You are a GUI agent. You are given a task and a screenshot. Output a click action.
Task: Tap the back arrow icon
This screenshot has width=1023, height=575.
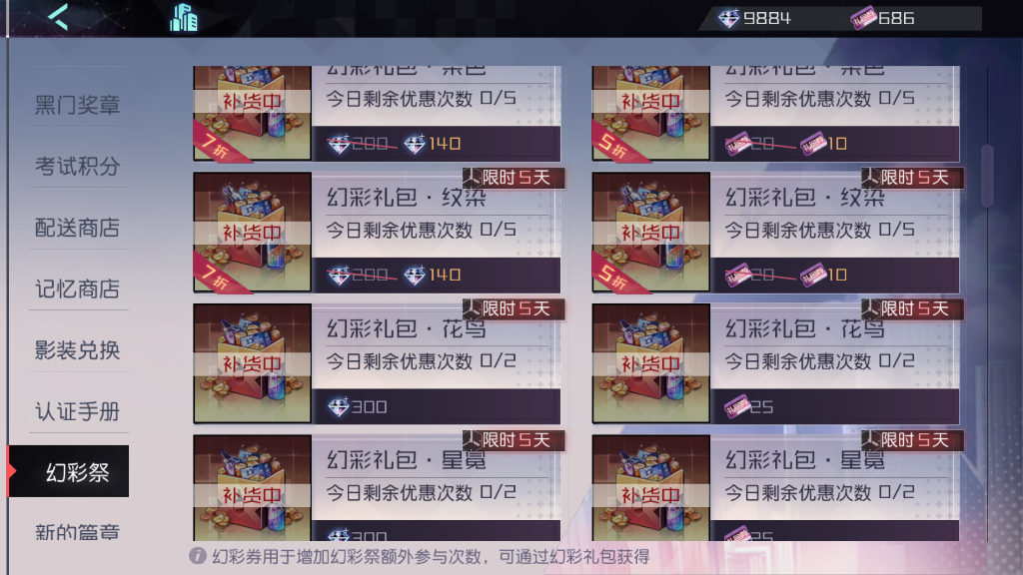point(58,17)
